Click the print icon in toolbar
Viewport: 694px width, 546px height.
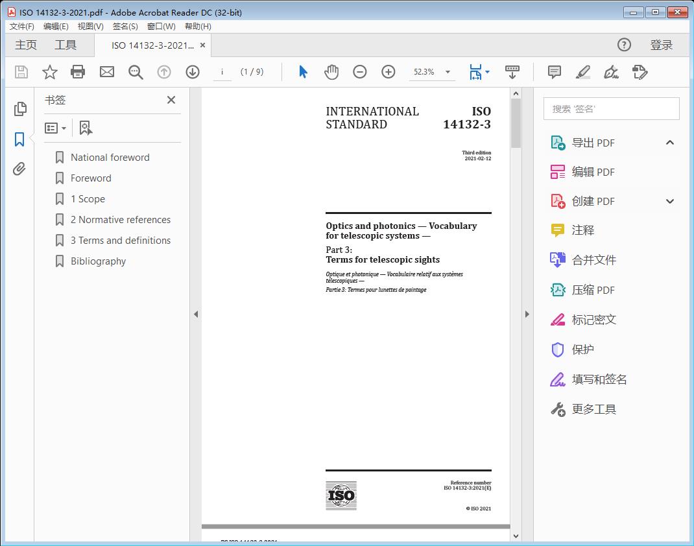tap(78, 72)
